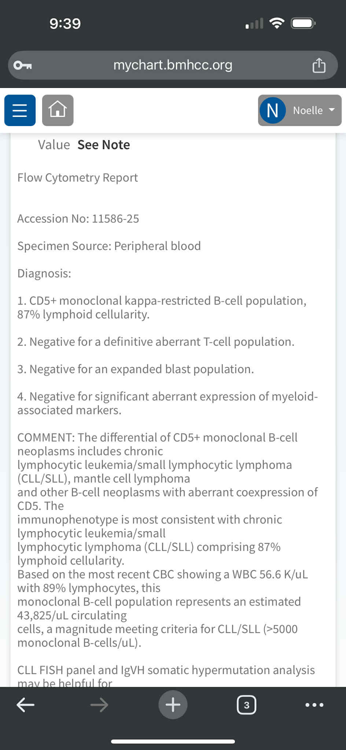Show open tabs using the 3 tabs icon
The width and height of the screenshot is (346, 750).
(247, 705)
